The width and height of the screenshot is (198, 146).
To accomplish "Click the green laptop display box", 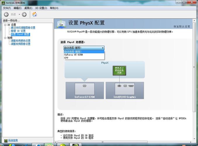I will (x=119, y=71).
